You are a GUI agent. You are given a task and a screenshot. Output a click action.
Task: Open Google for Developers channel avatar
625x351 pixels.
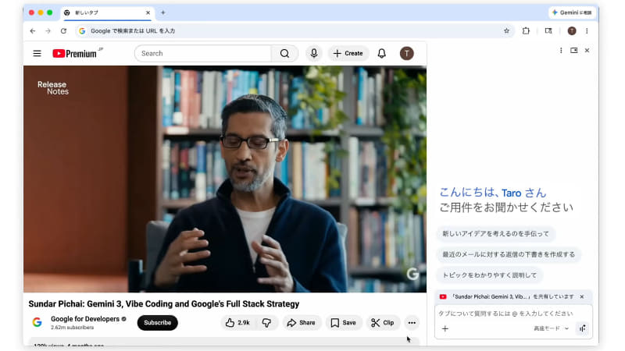point(37,322)
